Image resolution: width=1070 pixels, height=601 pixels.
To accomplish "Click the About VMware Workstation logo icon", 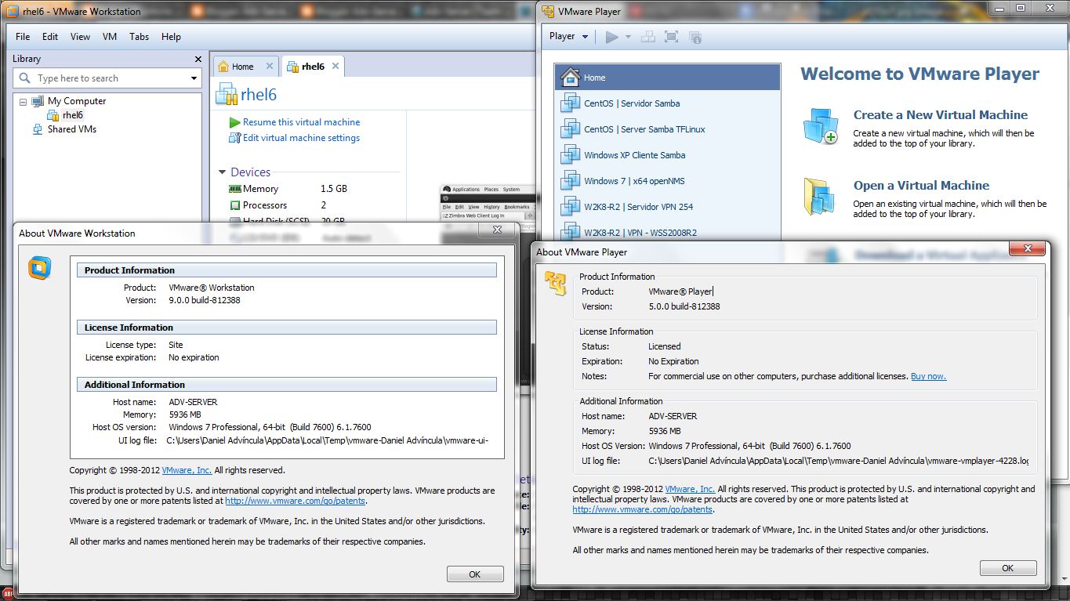I will [39, 267].
